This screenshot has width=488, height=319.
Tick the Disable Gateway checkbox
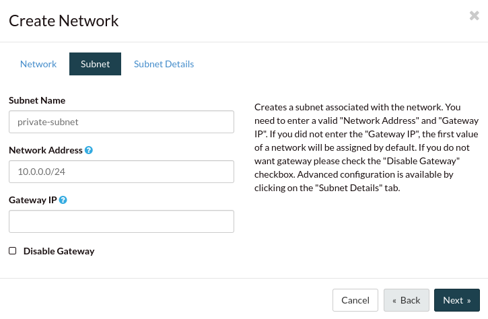coord(12,251)
